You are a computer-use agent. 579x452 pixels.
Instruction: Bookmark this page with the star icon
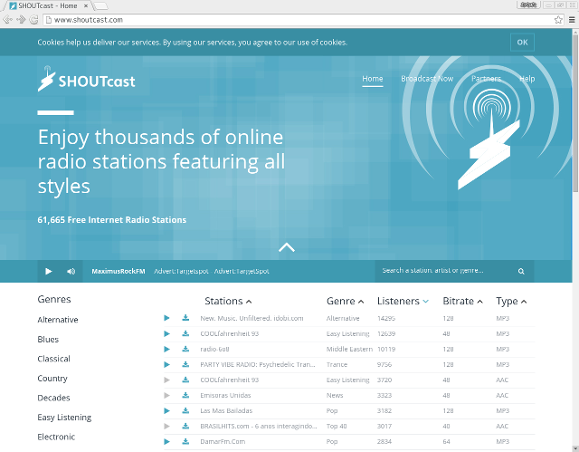tap(558, 20)
